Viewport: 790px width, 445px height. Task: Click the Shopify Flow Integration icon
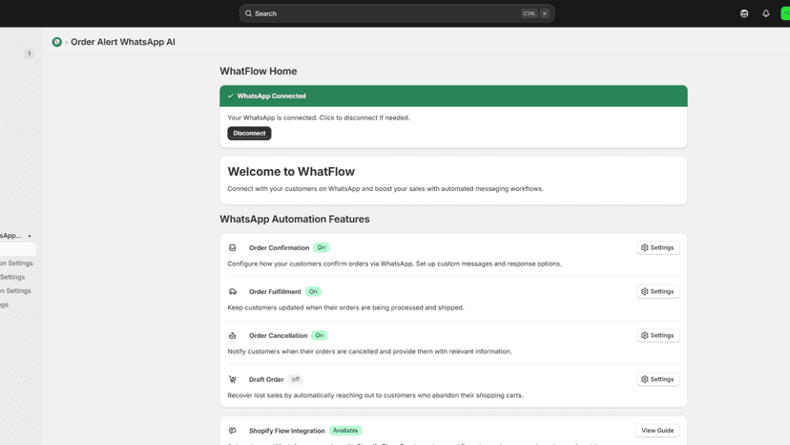click(x=232, y=431)
